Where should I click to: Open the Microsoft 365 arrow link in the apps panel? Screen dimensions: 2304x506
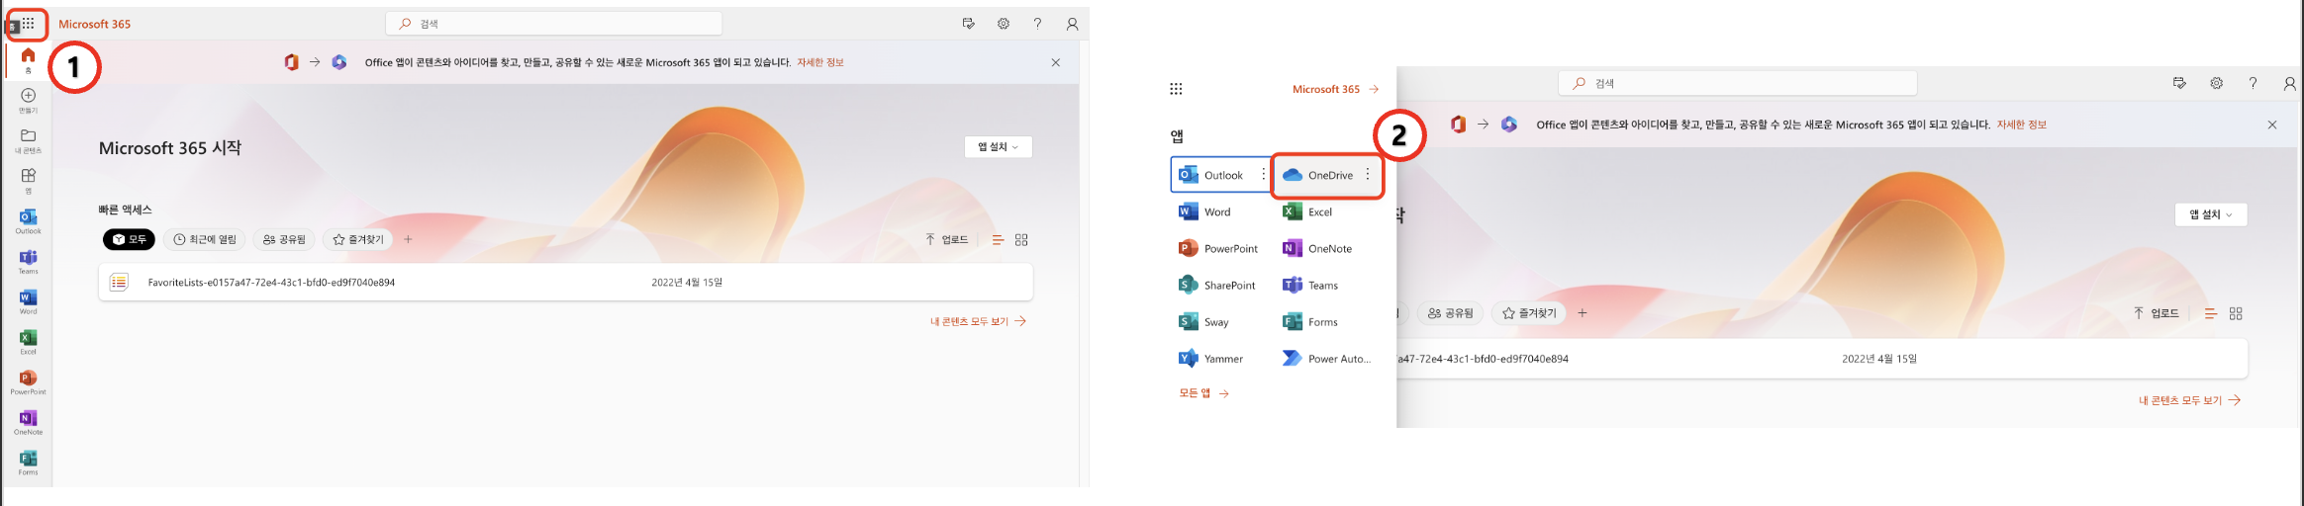[1335, 89]
